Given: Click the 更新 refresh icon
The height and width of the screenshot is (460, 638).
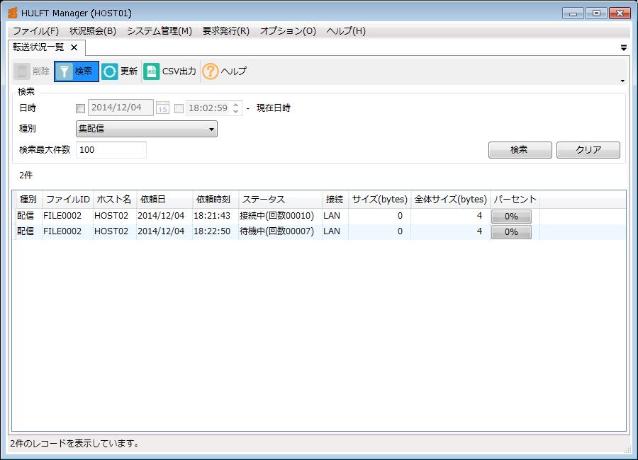Looking at the screenshot, I should coord(109,71).
